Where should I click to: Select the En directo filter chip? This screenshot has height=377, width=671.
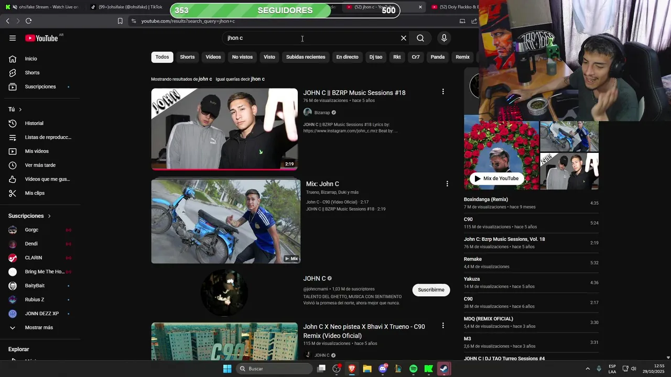pyautogui.click(x=347, y=57)
